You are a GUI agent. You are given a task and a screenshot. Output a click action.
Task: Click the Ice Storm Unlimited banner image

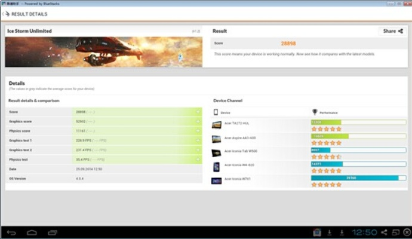click(x=103, y=52)
